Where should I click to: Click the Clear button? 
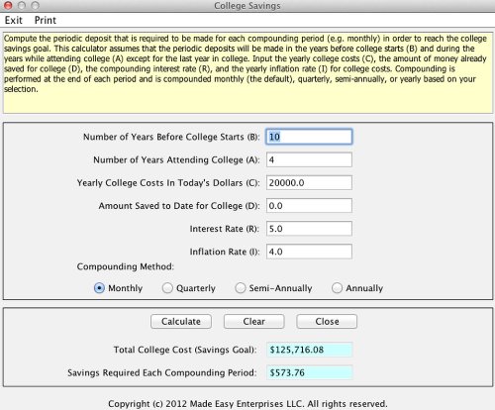(x=253, y=322)
